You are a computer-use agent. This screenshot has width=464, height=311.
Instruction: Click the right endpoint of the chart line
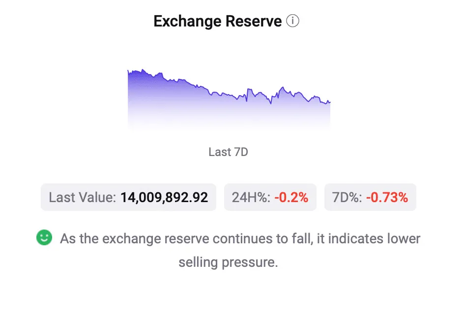pos(330,102)
